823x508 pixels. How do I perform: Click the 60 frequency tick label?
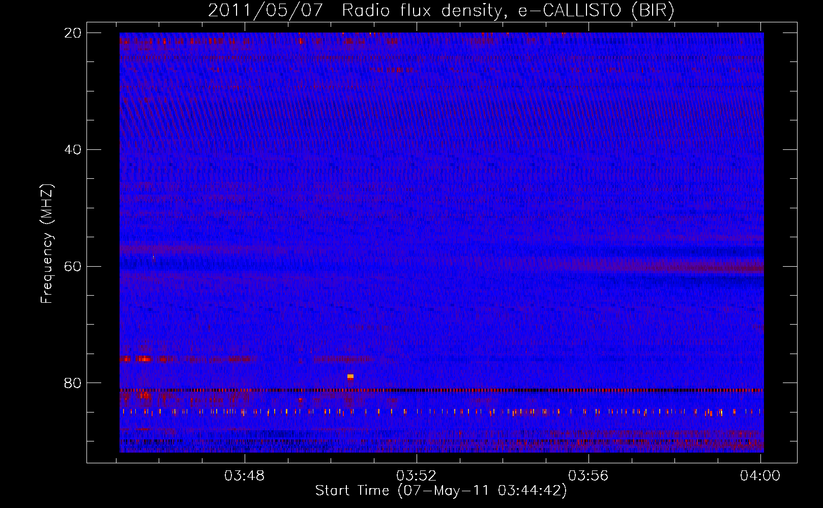(73, 266)
